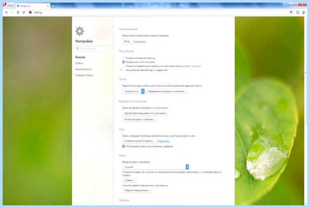Open the Google search engine dropdown
The image size is (310, 208).
pos(133,91)
